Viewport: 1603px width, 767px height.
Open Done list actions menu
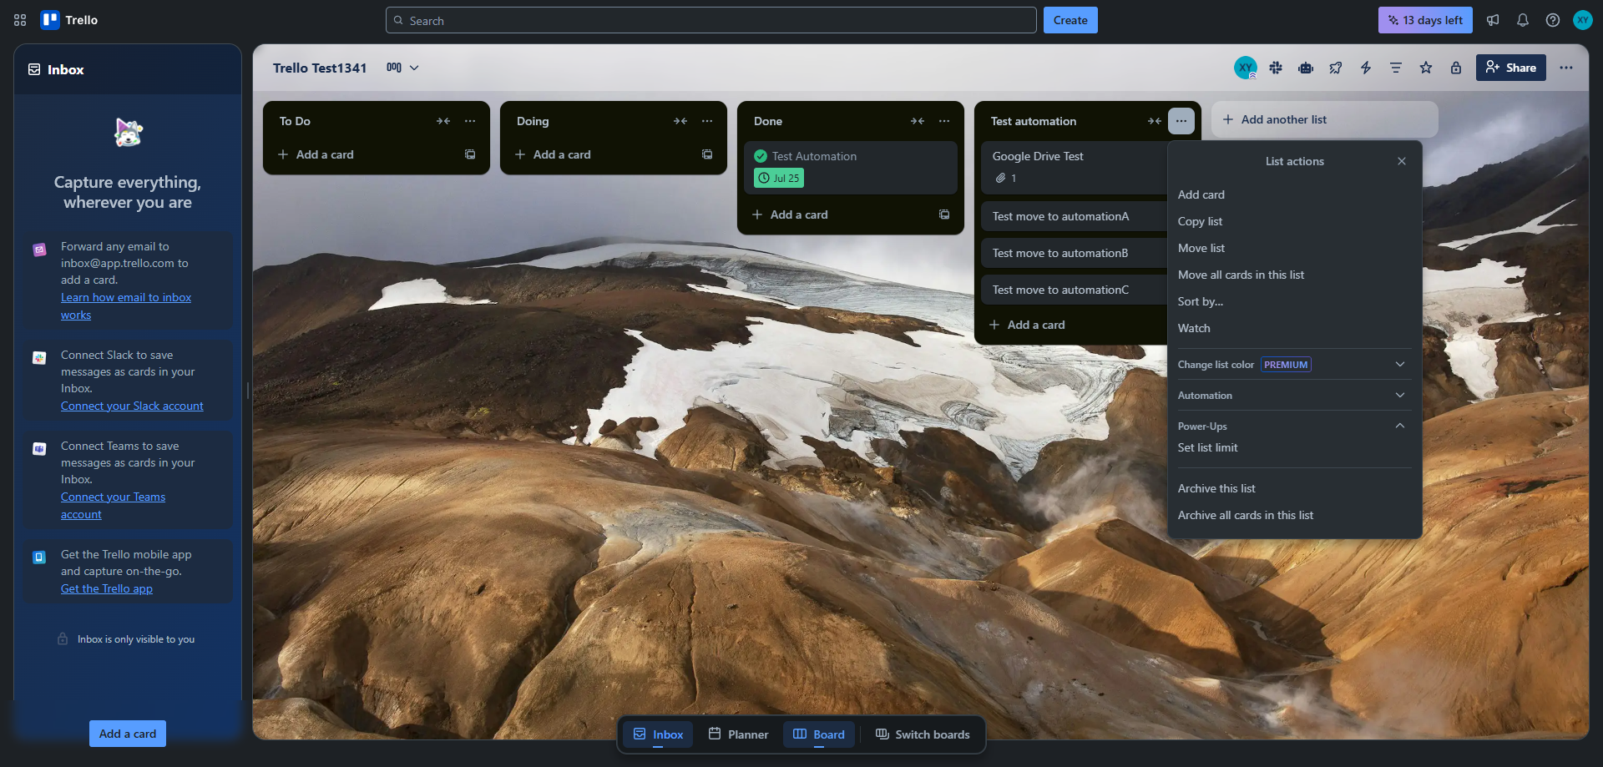(944, 121)
